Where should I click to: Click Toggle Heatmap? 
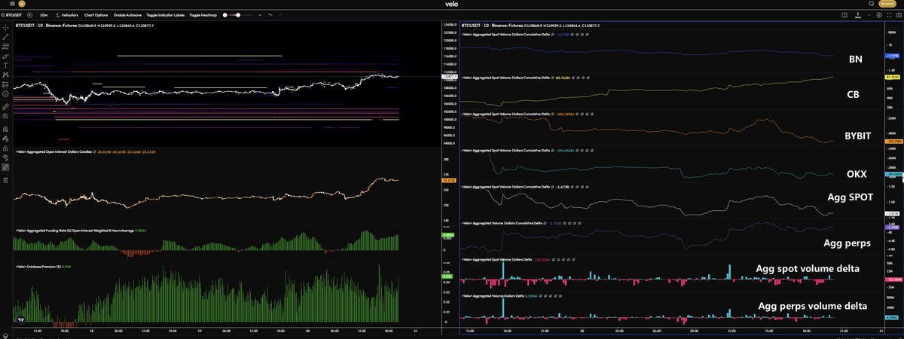tap(203, 15)
